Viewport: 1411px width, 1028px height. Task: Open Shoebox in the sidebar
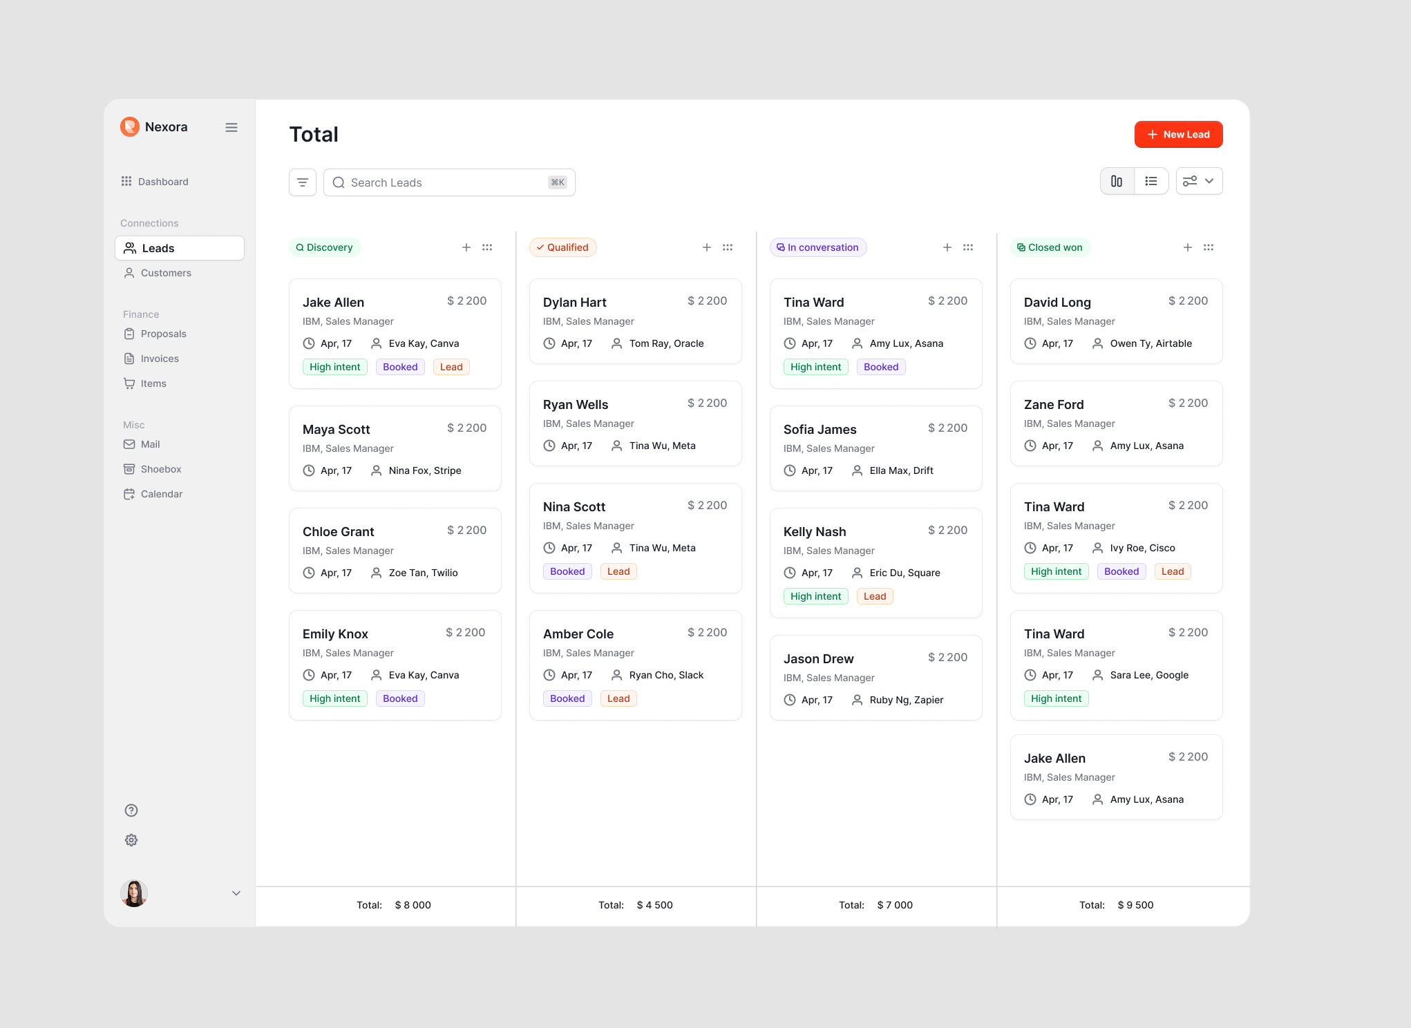[x=153, y=469]
